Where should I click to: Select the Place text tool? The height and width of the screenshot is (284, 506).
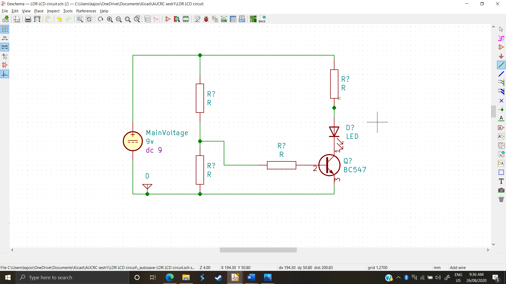pyautogui.click(x=501, y=181)
